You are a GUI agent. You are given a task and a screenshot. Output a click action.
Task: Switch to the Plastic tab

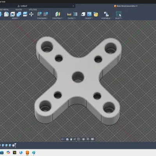click(19, 10)
